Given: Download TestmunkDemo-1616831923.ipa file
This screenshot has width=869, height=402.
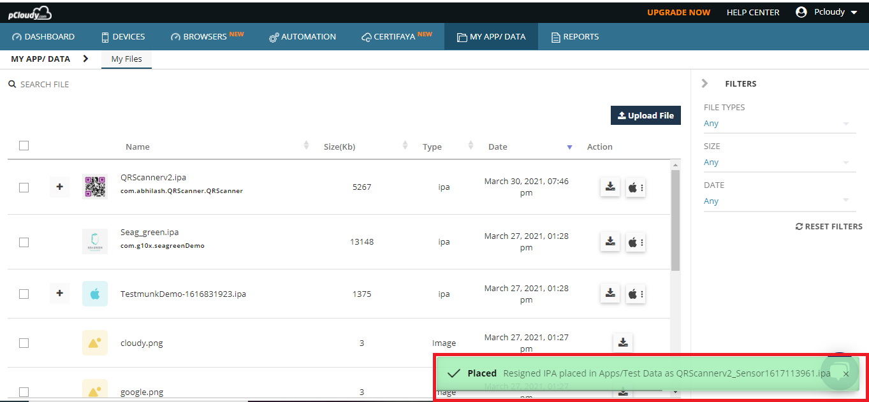Looking at the screenshot, I should tap(610, 294).
